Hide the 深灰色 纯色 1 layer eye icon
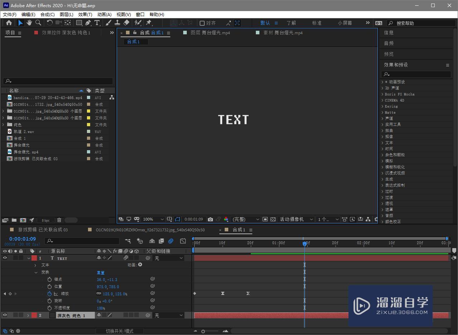Image resolution: width=458 pixels, height=335 pixels. click(x=5, y=315)
